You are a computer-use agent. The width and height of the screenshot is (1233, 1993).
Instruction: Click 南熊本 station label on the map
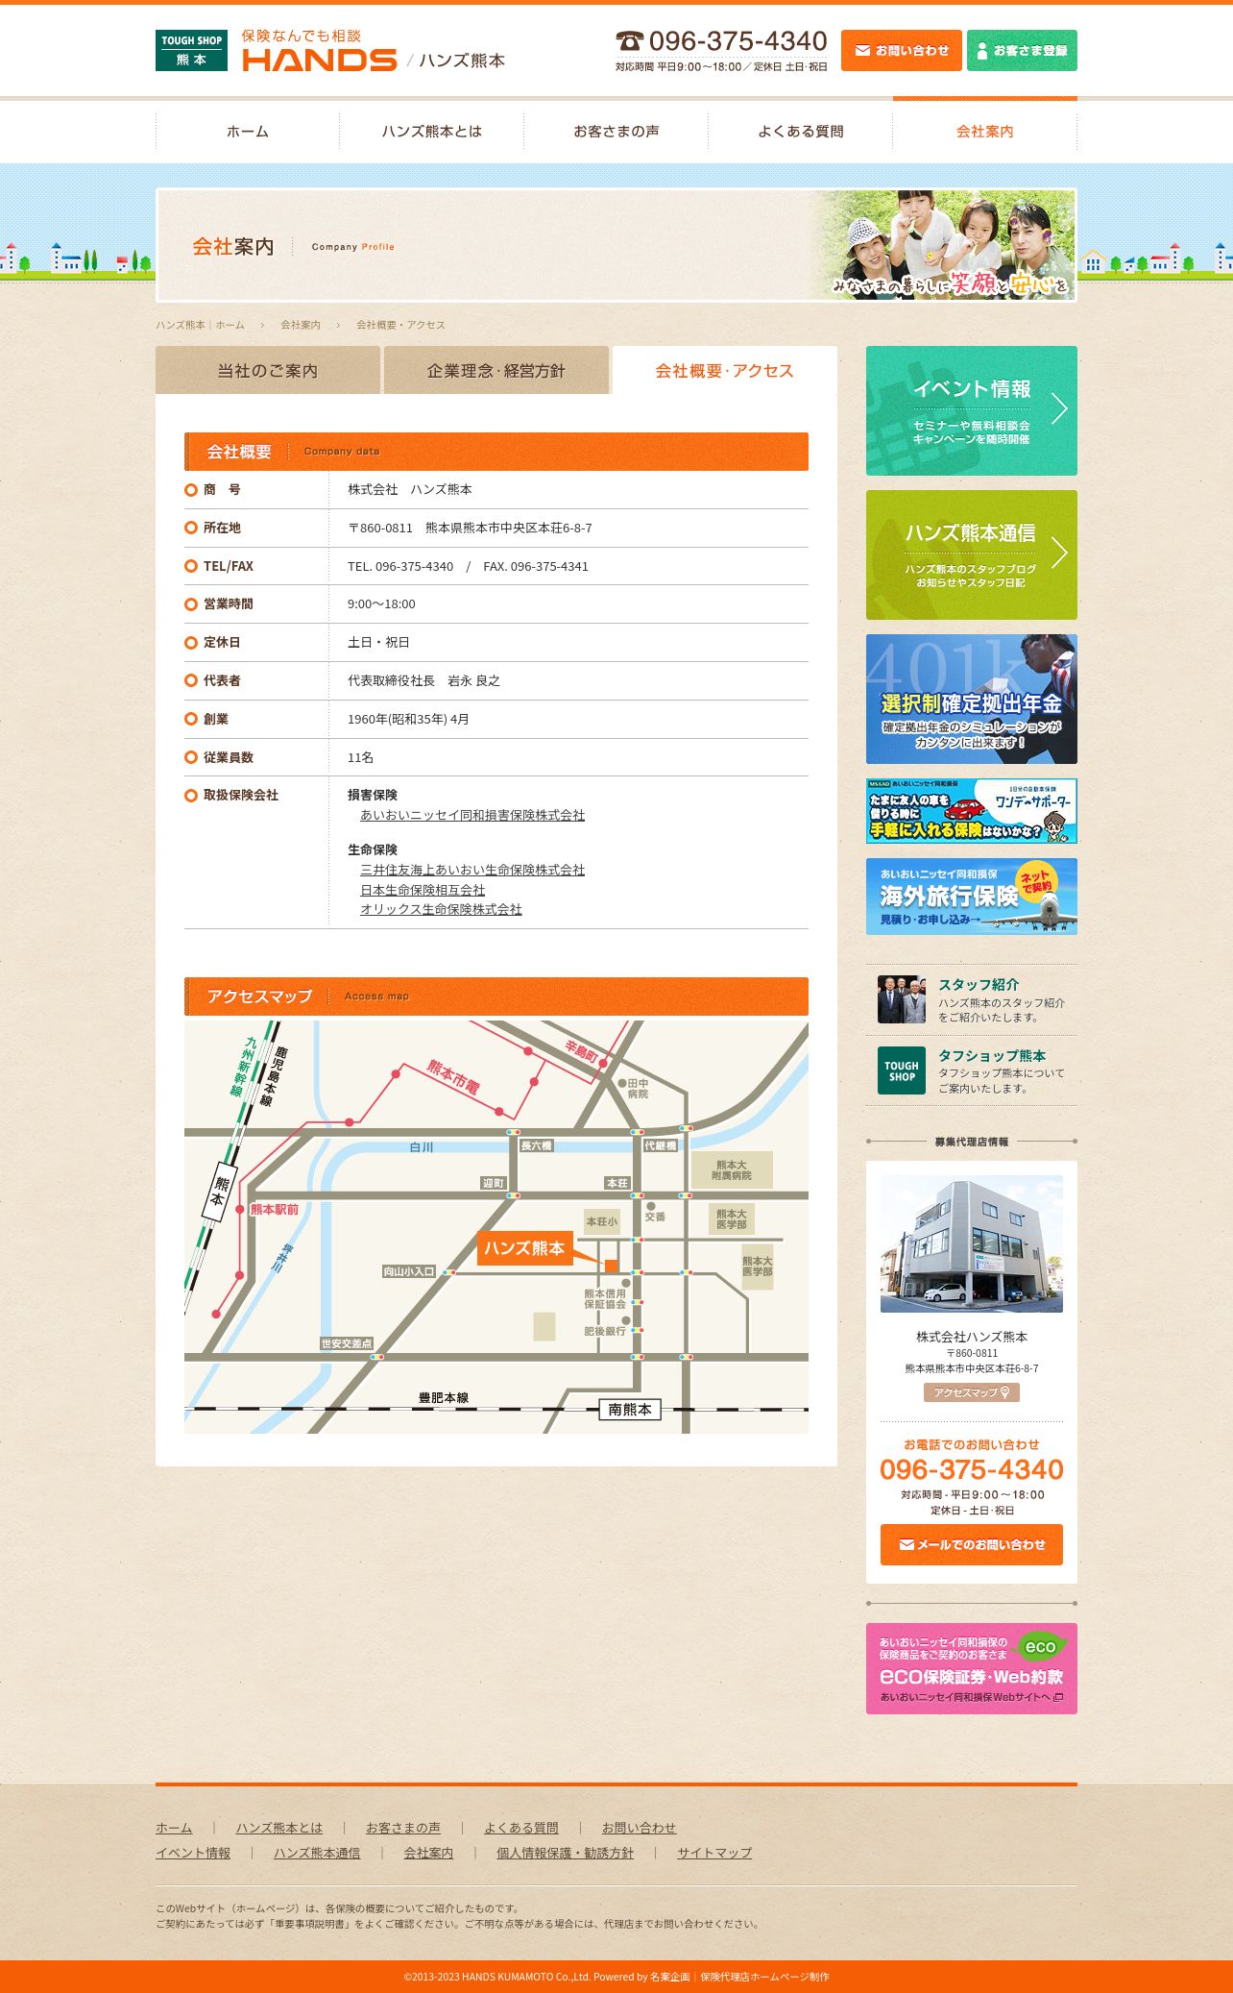click(630, 1410)
